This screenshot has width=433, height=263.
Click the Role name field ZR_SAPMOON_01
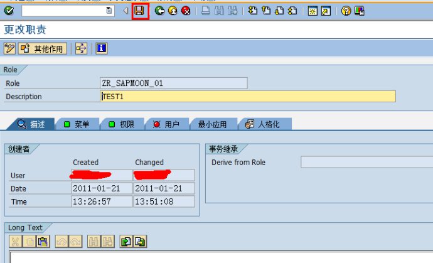pyautogui.click(x=173, y=83)
